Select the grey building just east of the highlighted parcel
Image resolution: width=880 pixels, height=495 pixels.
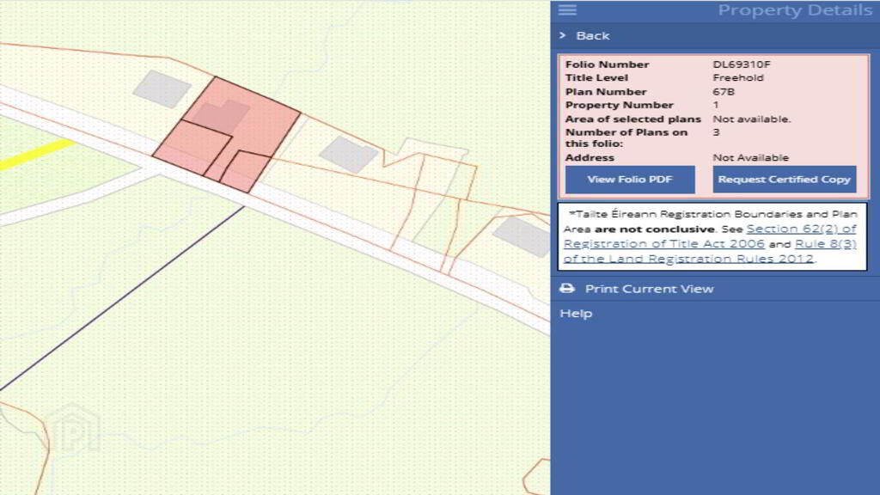coord(348,154)
